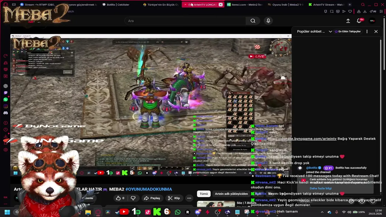This screenshot has width=386, height=217.
Task: Open volume control in system tray
Action: tap(350, 212)
